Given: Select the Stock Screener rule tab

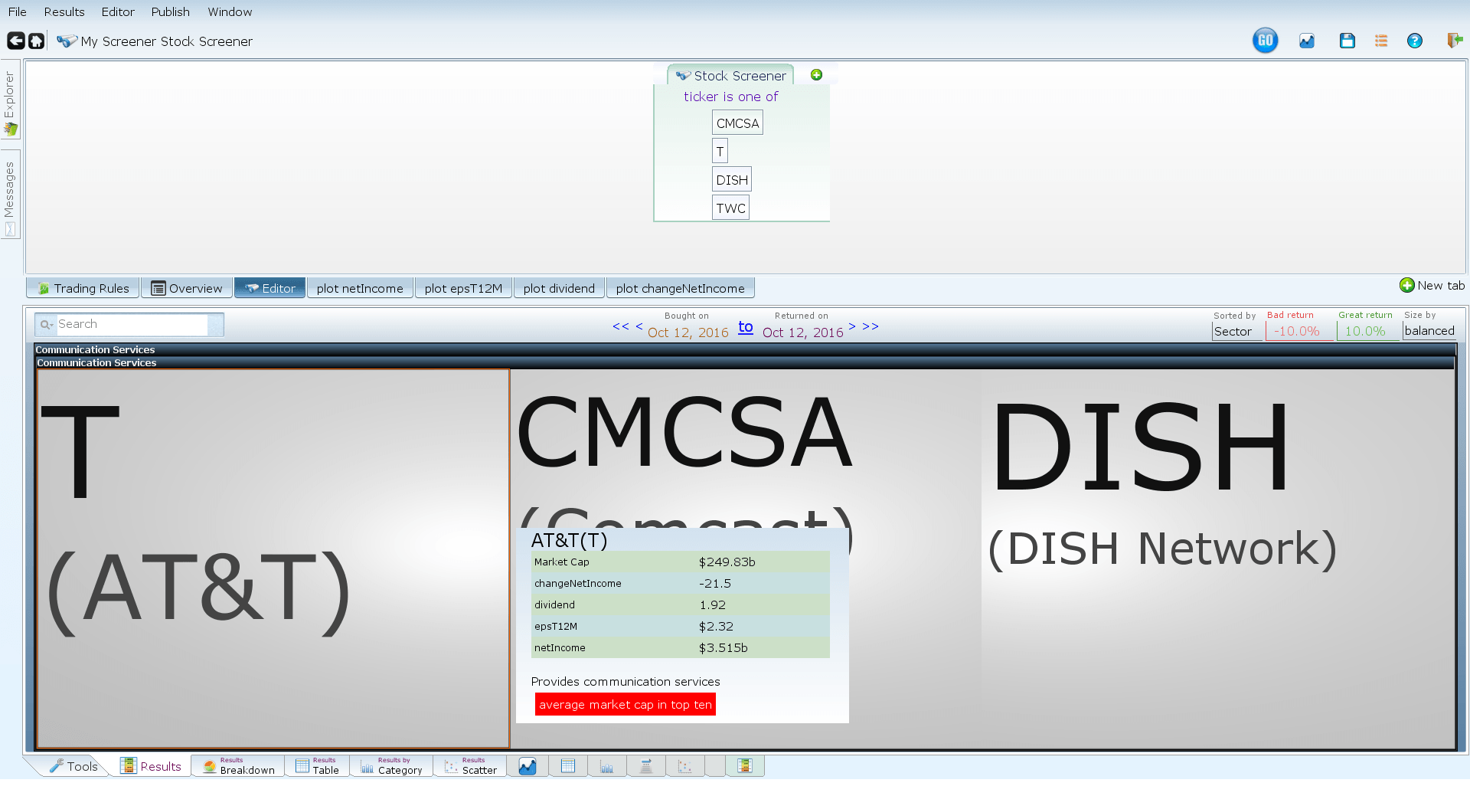Looking at the screenshot, I should (730, 75).
